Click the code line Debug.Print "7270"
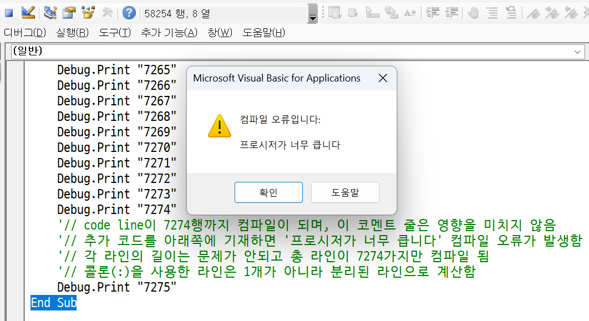589x321 pixels. tap(117, 147)
